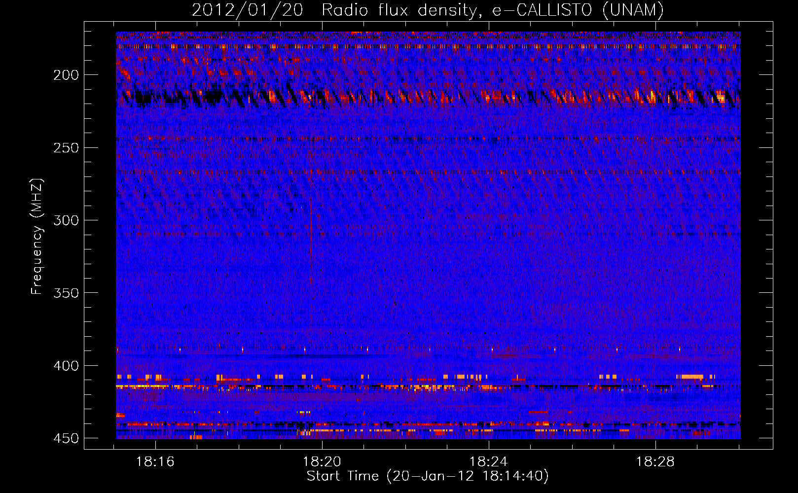This screenshot has height=493, width=798.
Task: Click the '18:28' time tick label
Action: (x=655, y=462)
